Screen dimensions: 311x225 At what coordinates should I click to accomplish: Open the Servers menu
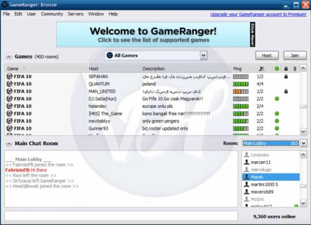[x=76, y=14]
